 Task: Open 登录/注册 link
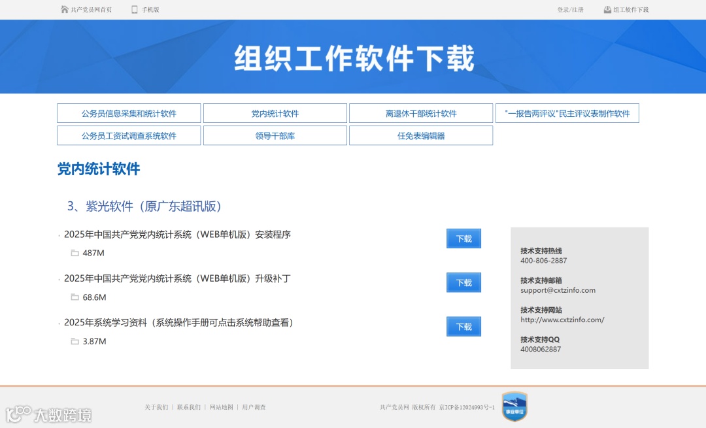570,9
